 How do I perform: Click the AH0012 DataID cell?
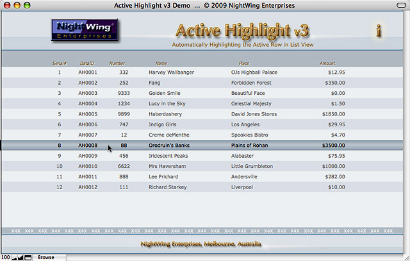click(x=88, y=187)
